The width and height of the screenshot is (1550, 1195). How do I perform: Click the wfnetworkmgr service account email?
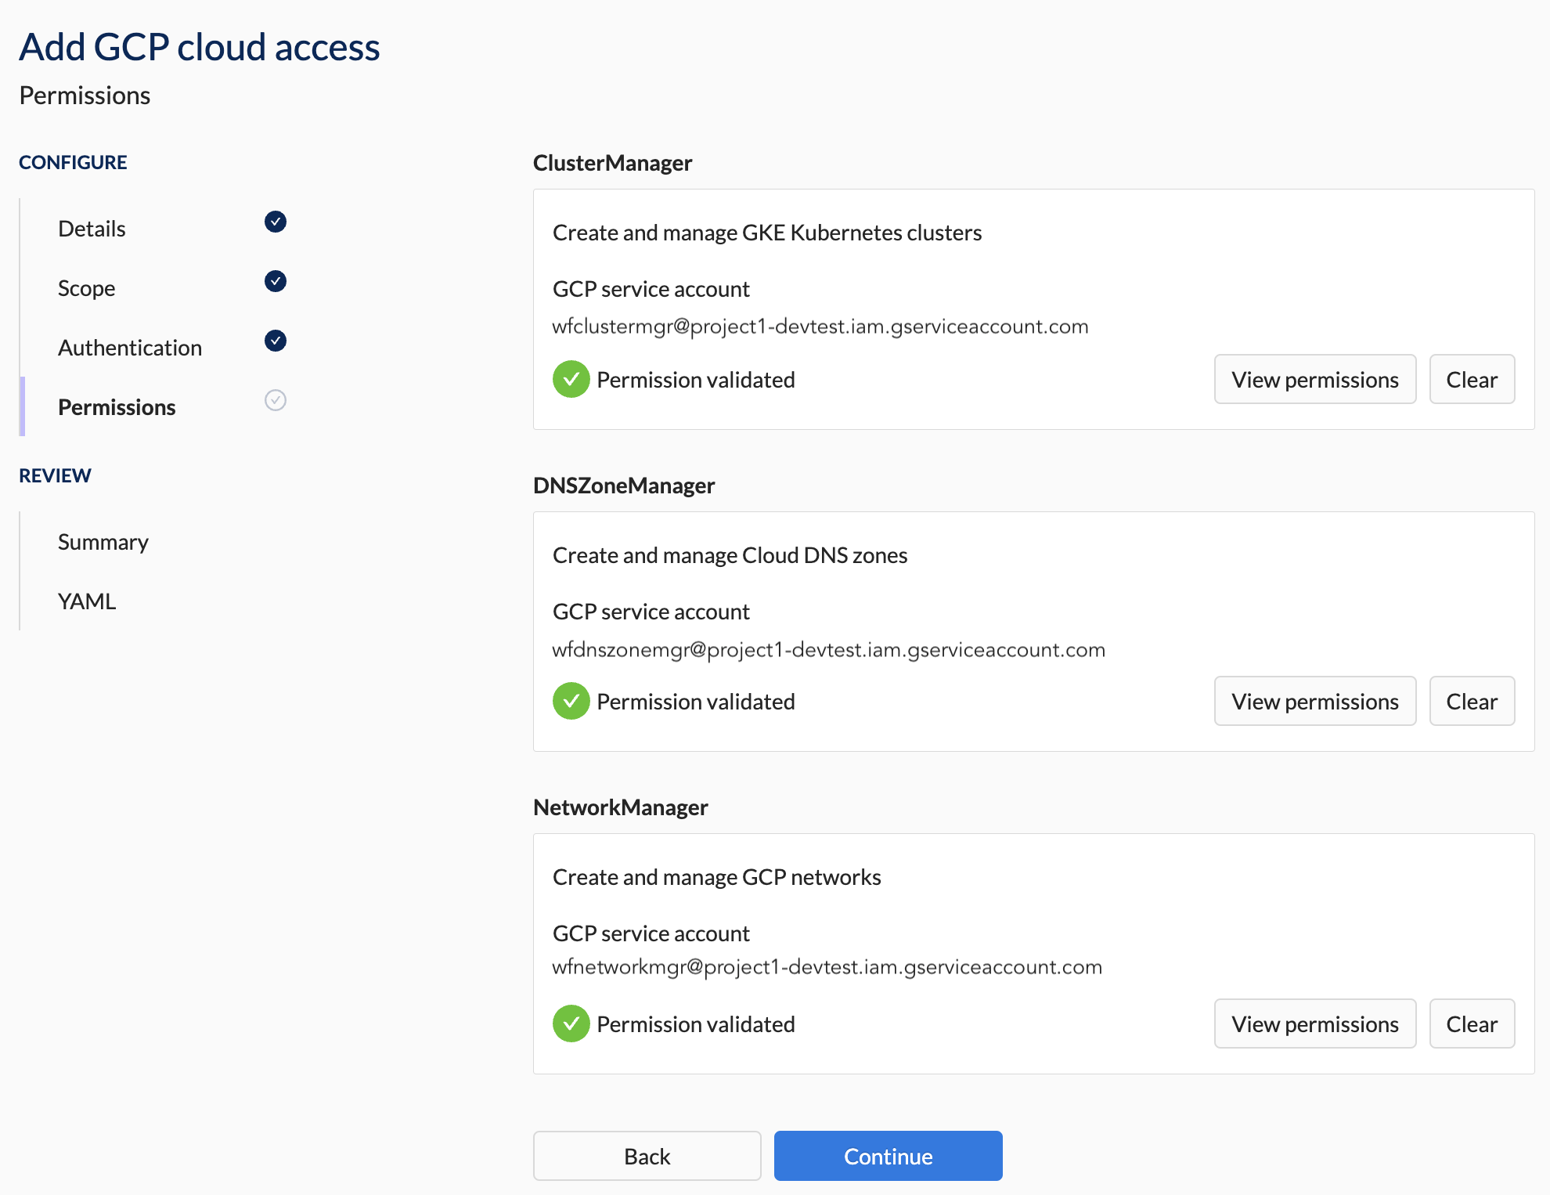point(827,967)
